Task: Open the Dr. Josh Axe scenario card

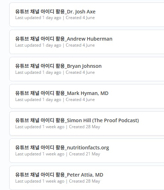Action: (87, 14)
